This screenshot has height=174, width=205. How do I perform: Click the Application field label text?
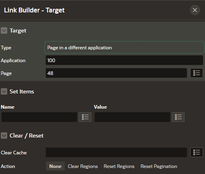(13, 61)
